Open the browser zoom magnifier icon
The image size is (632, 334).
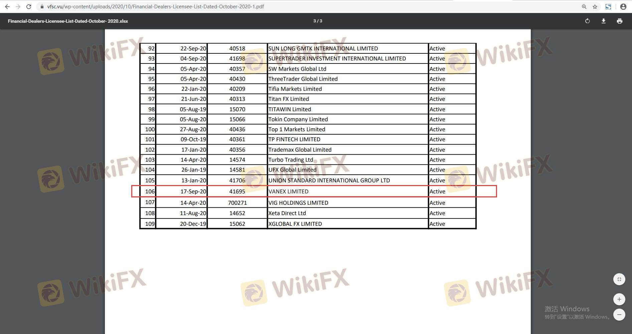tap(584, 7)
